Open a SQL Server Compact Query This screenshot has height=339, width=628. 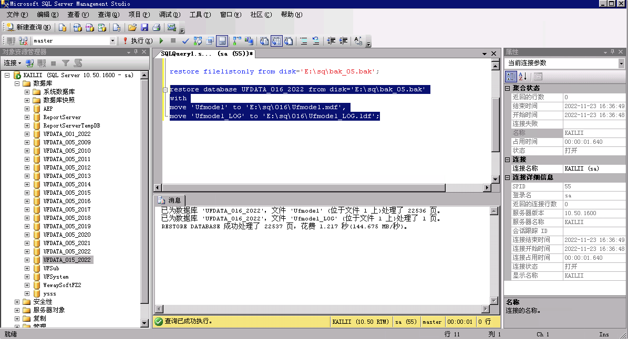click(117, 27)
